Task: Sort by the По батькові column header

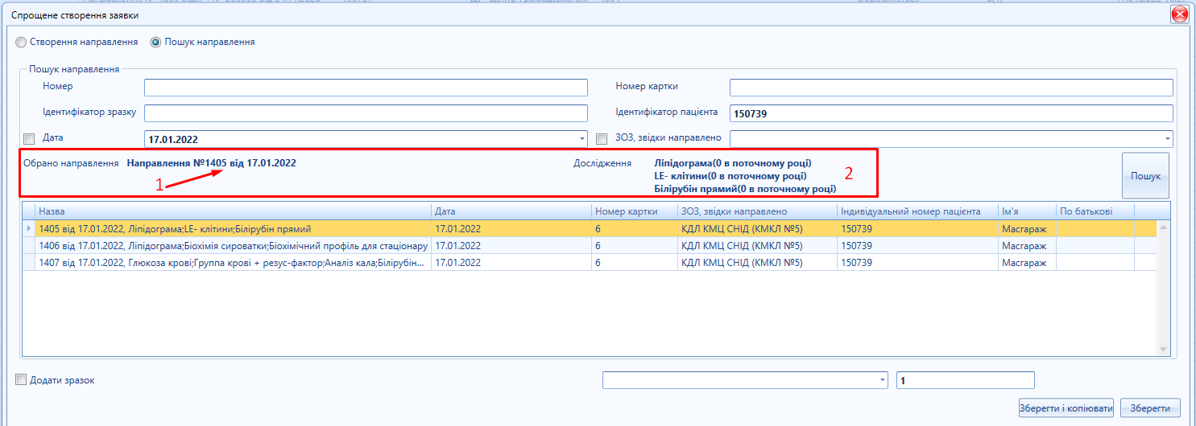Action: (x=1095, y=211)
